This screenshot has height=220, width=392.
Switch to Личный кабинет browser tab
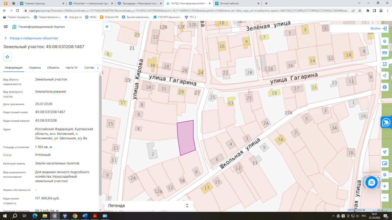click(x=237, y=3)
